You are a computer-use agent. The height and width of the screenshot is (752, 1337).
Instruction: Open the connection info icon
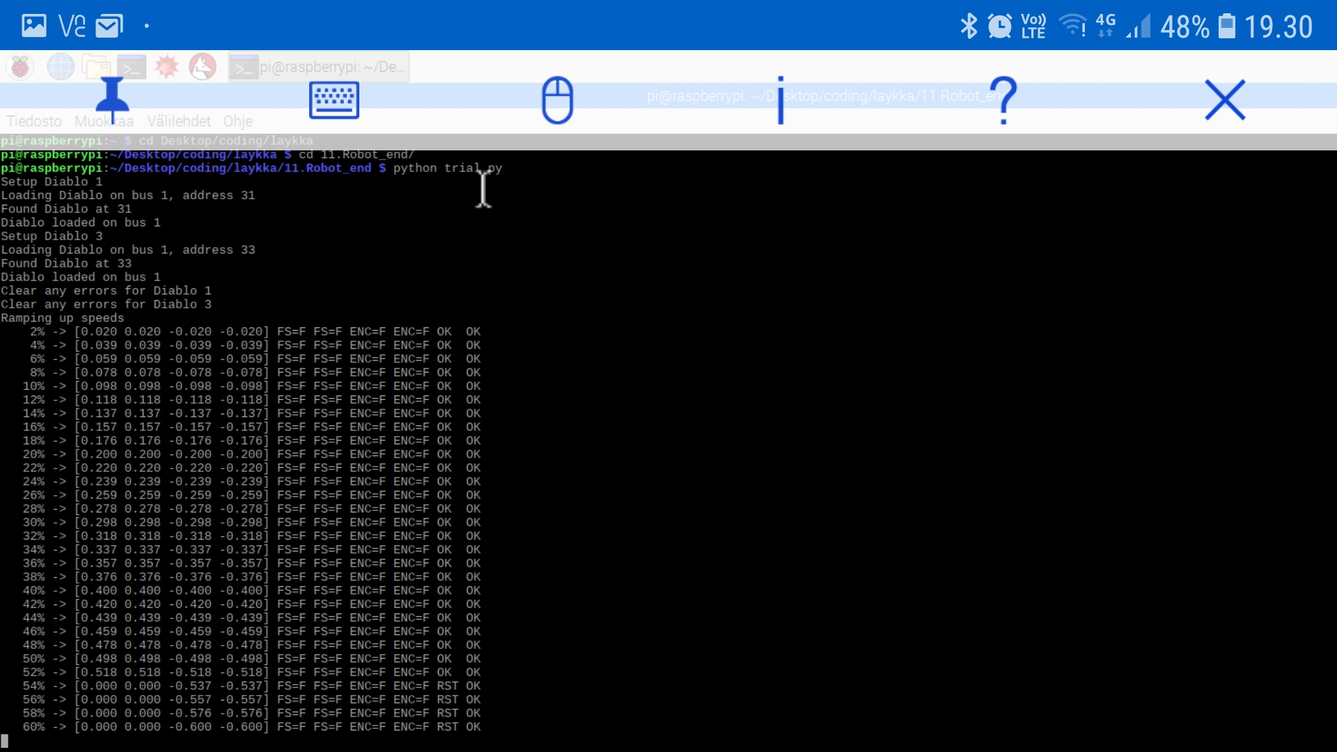coord(780,100)
